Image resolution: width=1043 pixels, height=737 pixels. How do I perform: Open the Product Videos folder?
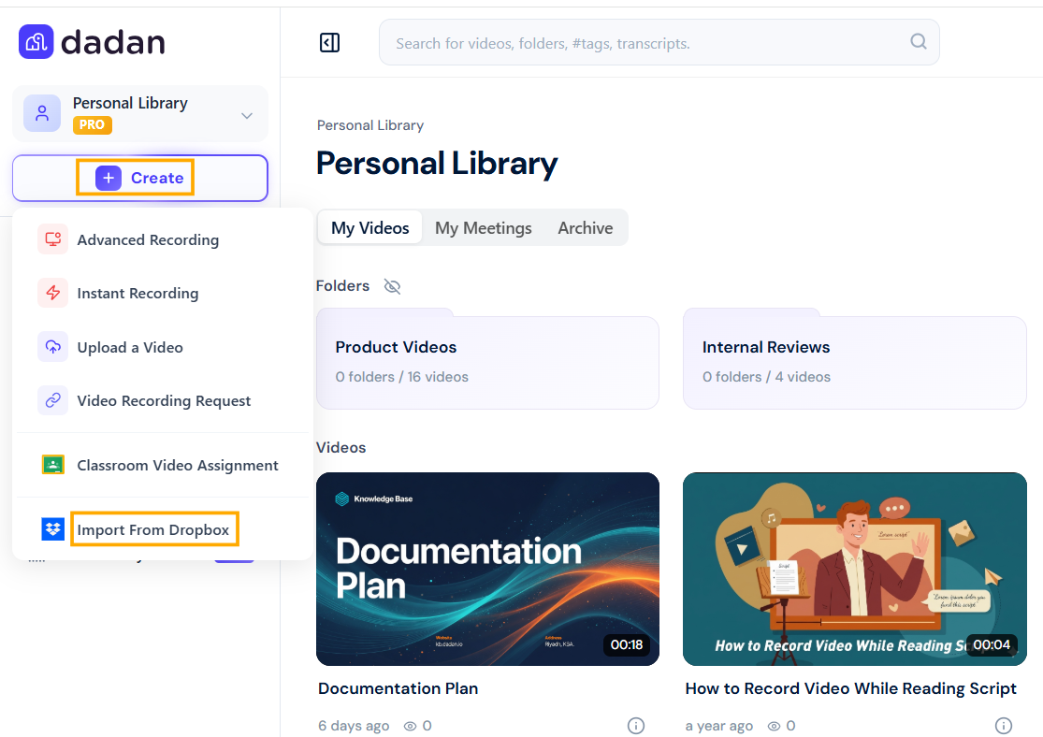pyautogui.click(x=487, y=359)
